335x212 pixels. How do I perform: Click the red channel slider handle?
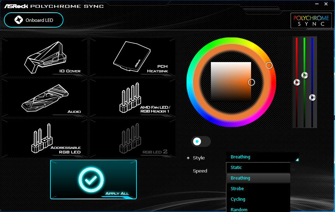[297, 82]
